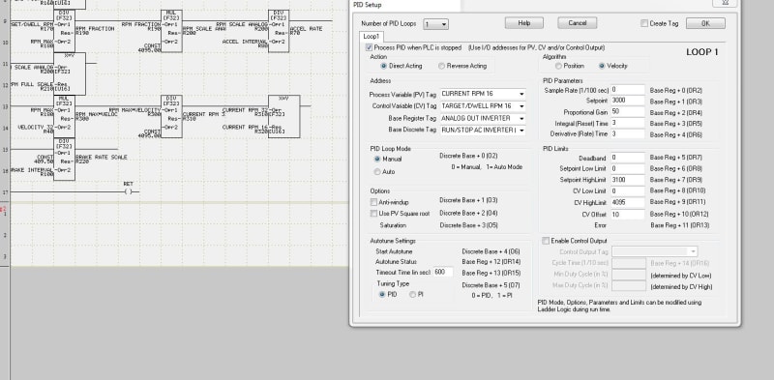Select the DIV block outputting CURRENT RPM
This screenshot has height=380, width=774.
click(x=171, y=116)
